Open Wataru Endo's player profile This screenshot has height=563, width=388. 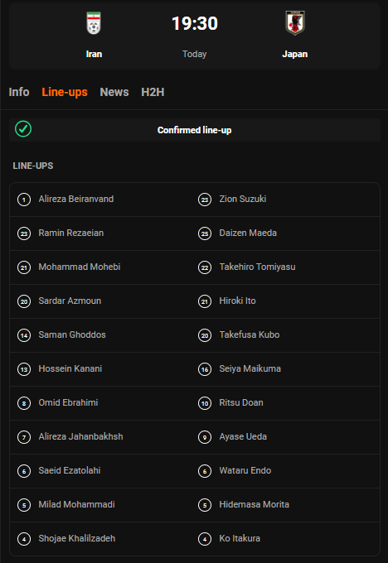click(245, 470)
